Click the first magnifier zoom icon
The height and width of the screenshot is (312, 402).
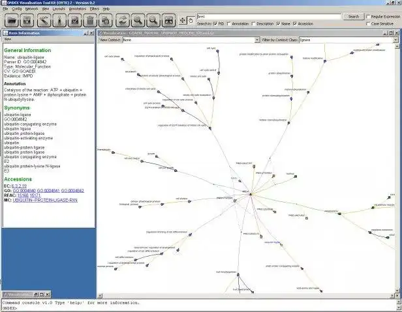tap(138, 20)
